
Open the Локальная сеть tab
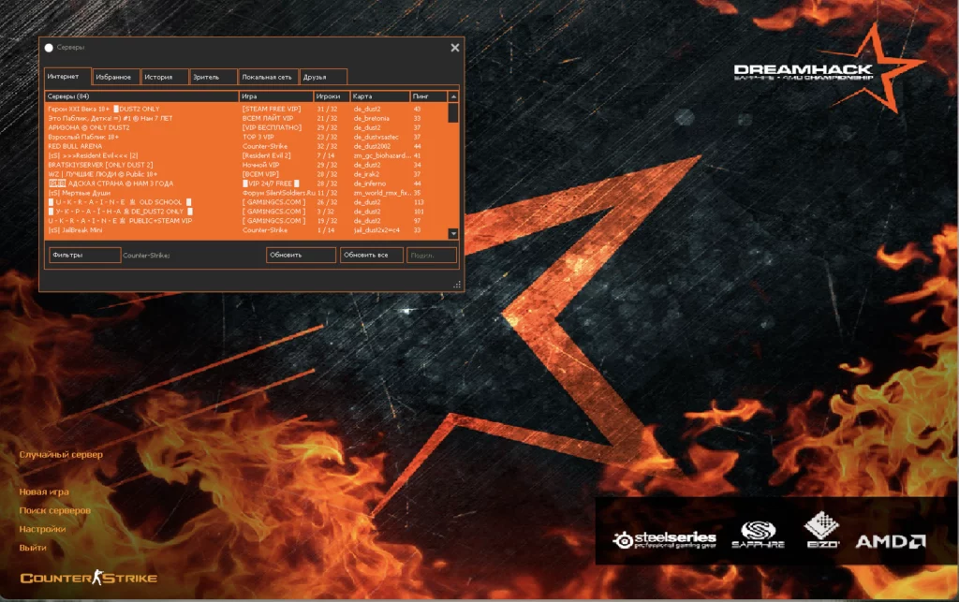267,77
